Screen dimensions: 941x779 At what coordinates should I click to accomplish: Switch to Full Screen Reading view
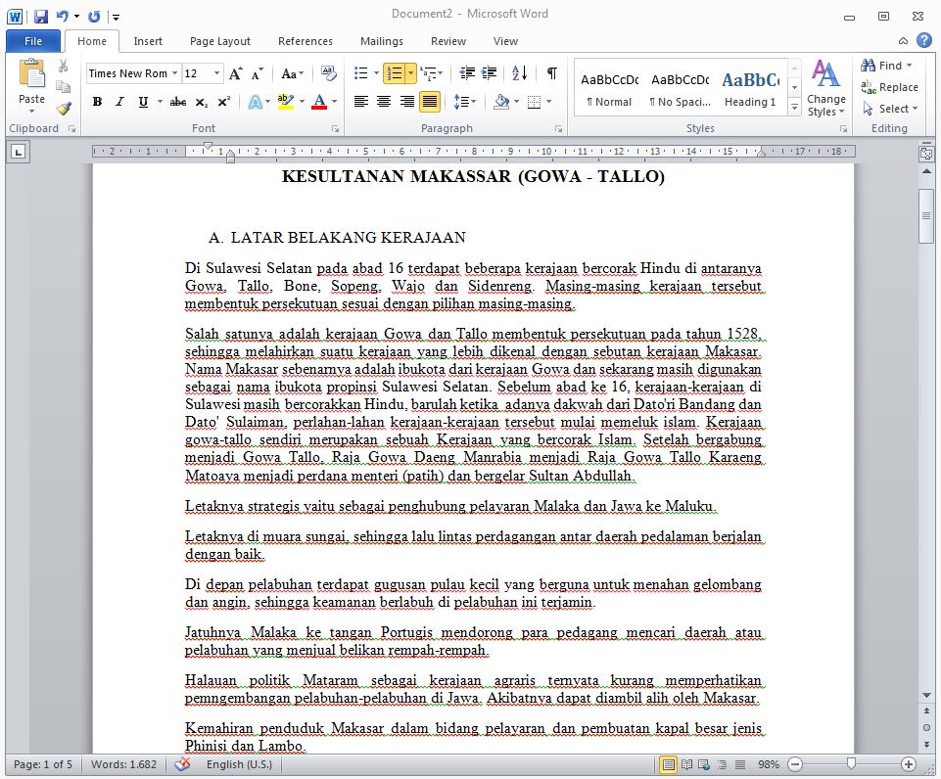(686, 764)
